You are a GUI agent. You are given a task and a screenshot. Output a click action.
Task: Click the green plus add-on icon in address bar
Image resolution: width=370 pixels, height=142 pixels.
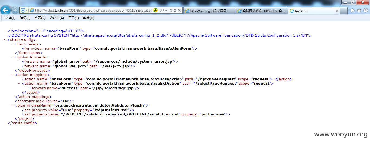coord(155,11)
